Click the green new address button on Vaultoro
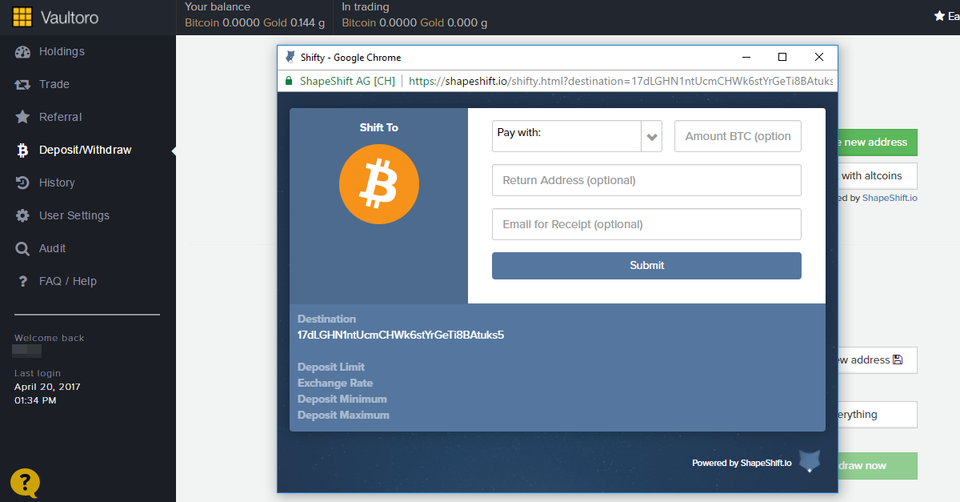 pyautogui.click(x=876, y=142)
